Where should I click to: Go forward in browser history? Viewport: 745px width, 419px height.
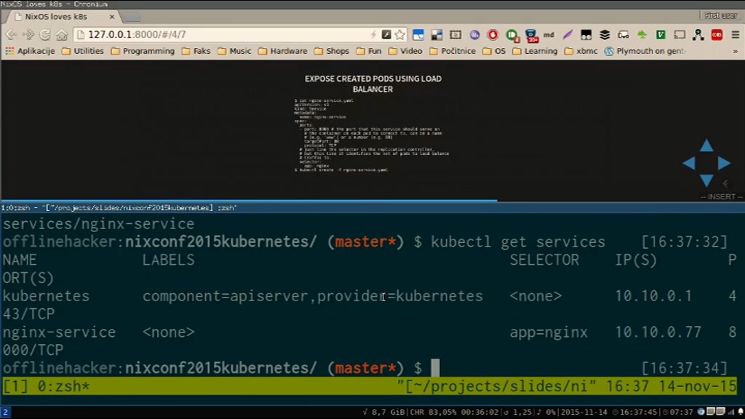click(x=28, y=34)
